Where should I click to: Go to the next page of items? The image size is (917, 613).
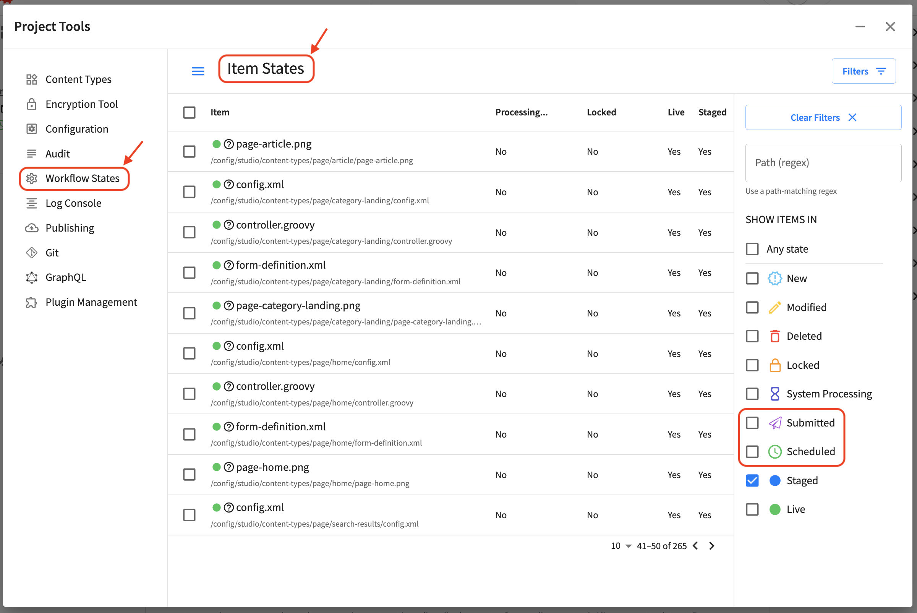(x=711, y=546)
